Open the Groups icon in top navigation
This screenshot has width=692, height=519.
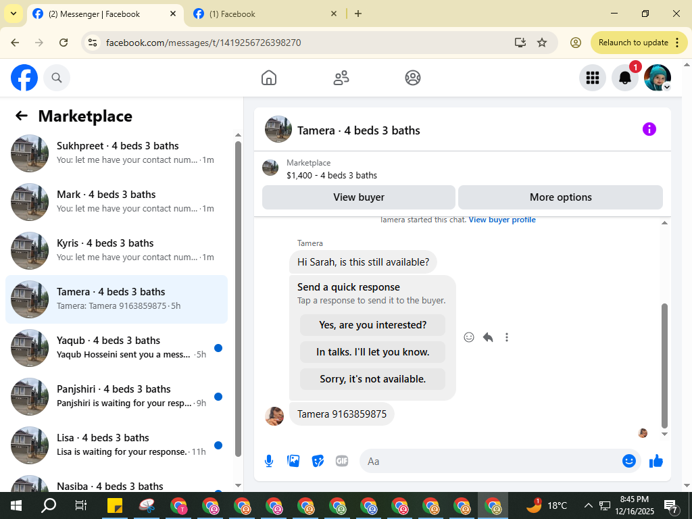[x=413, y=78]
